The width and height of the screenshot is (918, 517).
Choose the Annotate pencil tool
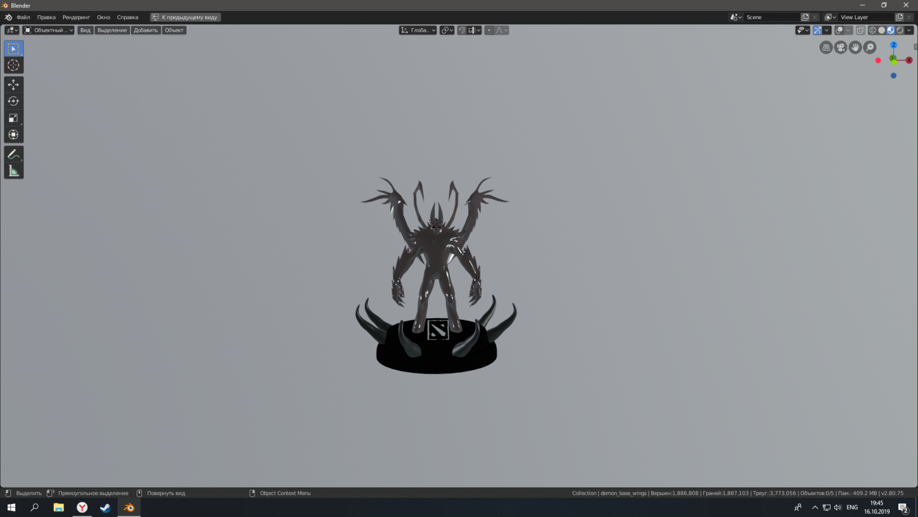tap(13, 154)
